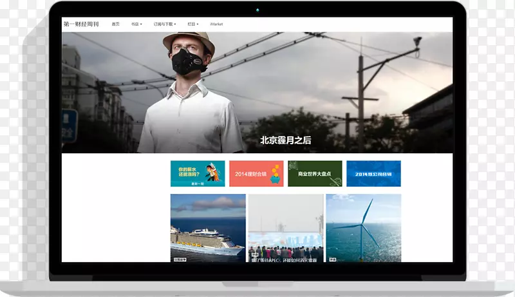Click the 第一财经周刊 site logo
The width and height of the screenshot is (515, 297).
81,24
